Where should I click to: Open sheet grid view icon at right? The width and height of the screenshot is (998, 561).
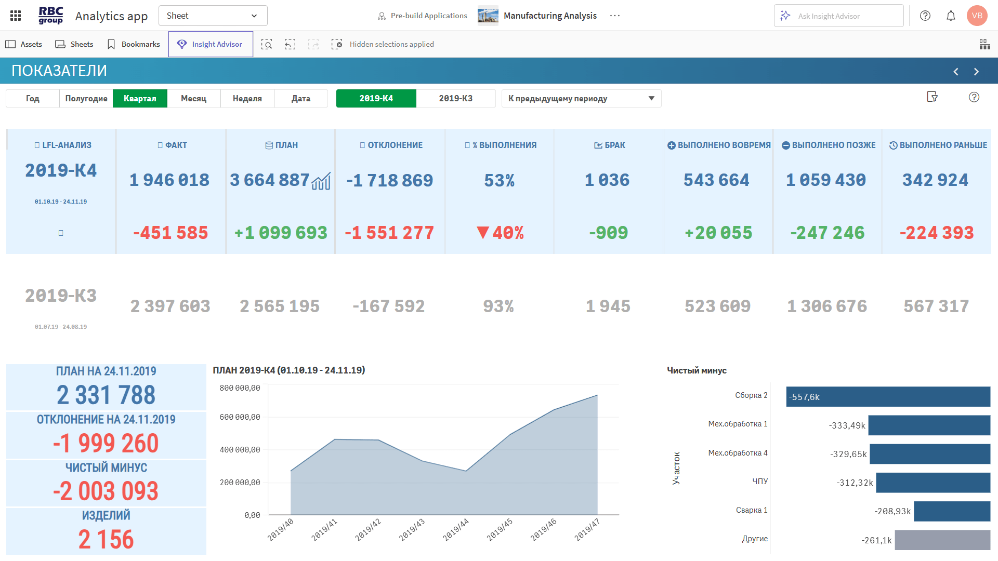[984, 44]
